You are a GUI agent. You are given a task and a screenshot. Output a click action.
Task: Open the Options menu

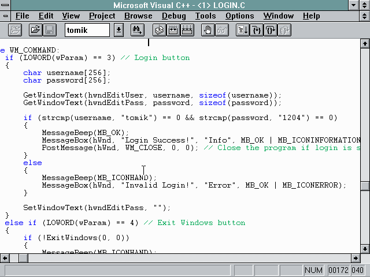pyautogui.click(x=239, y=16)
